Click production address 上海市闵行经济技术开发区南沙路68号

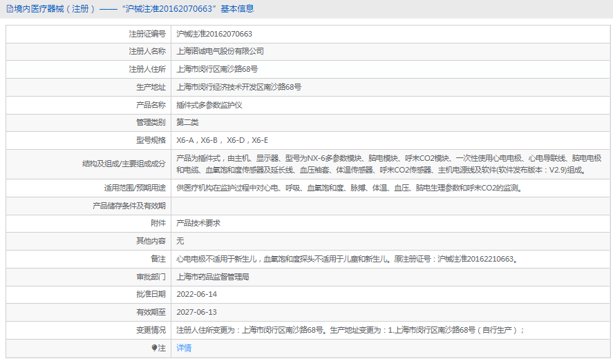[x=239, y=87]
